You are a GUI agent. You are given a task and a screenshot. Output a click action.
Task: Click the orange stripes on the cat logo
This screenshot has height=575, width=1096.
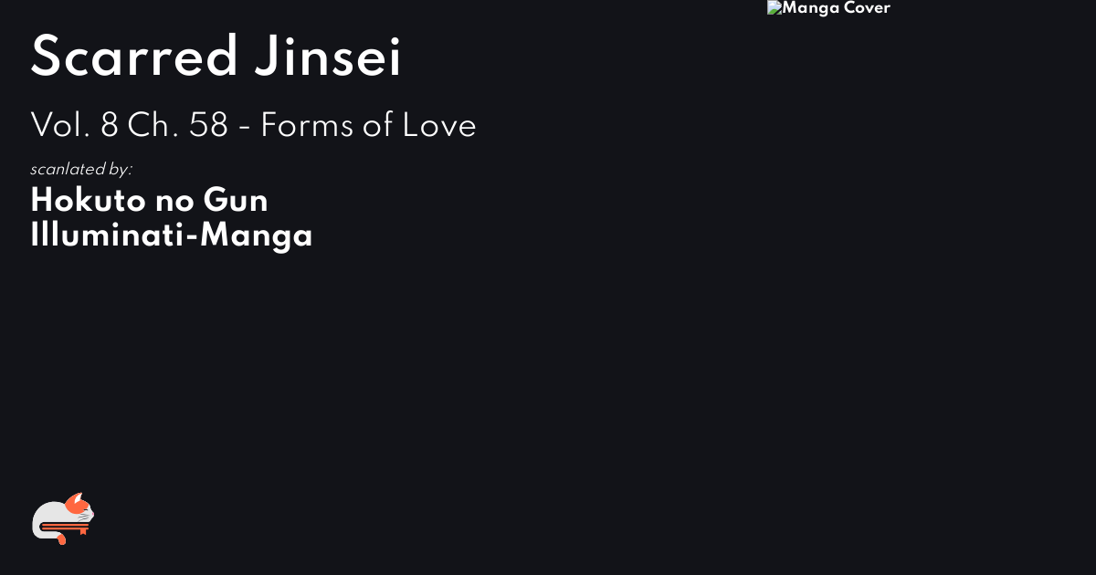coord(65,528)
